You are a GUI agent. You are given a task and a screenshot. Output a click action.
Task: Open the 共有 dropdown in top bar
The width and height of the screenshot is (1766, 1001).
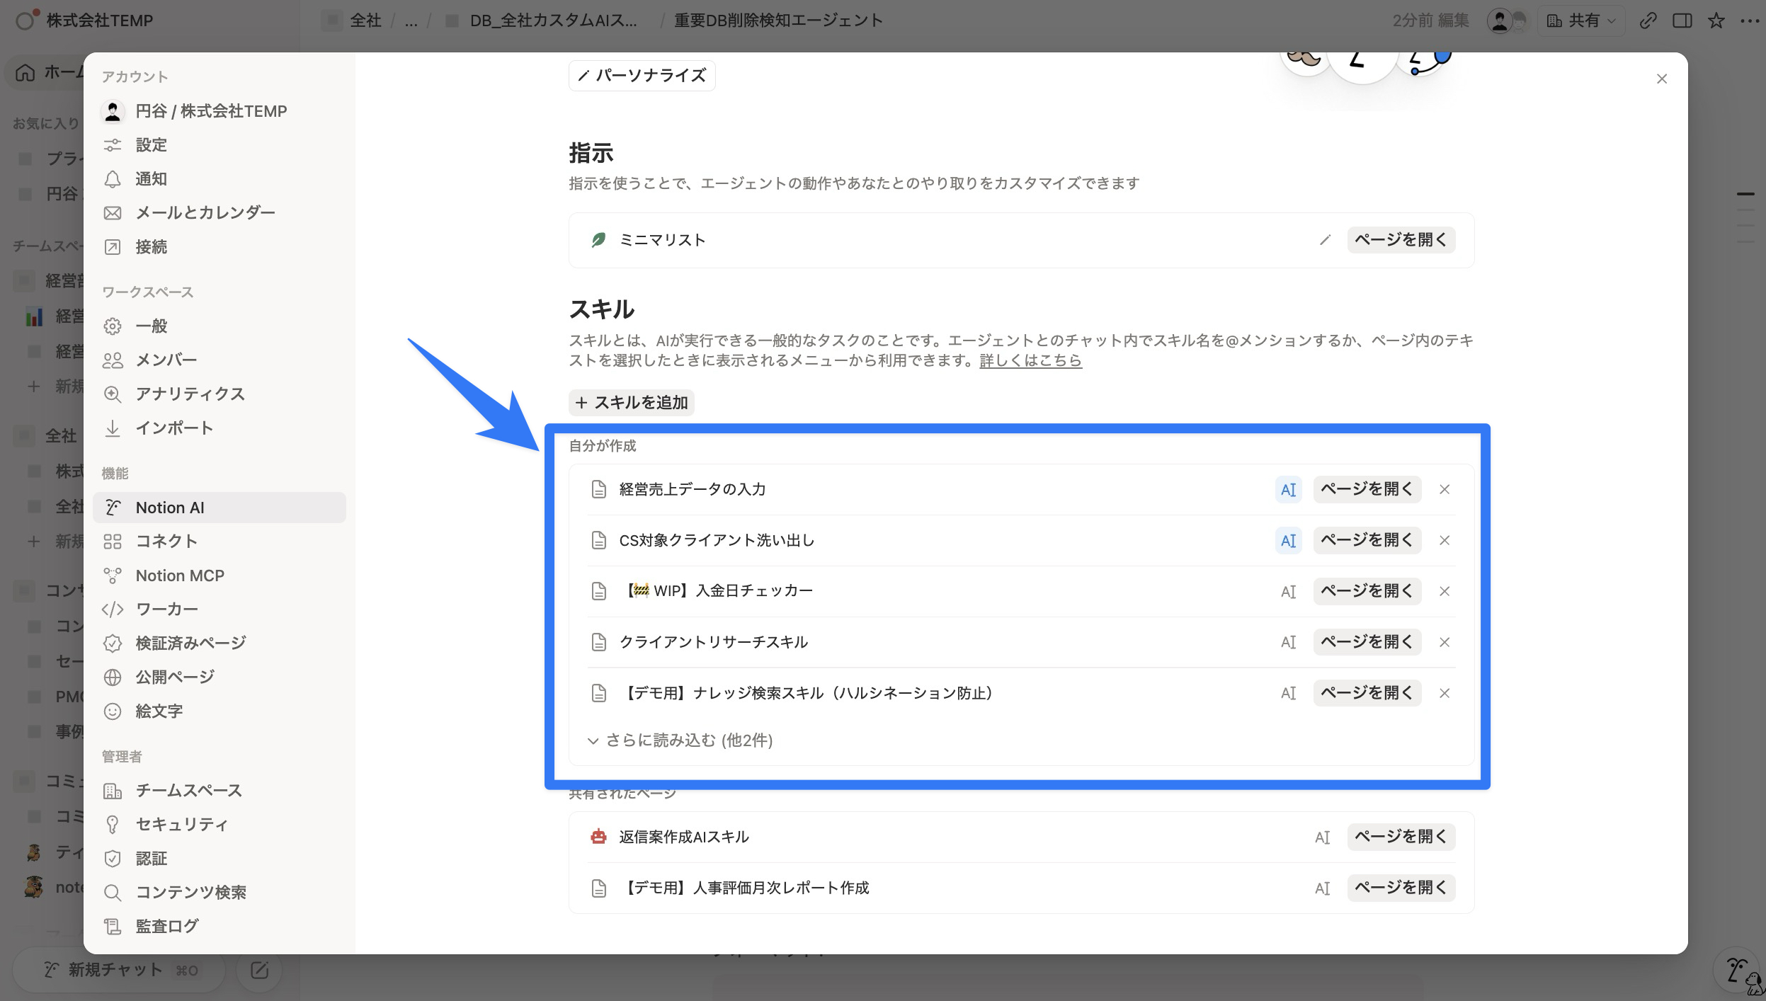pos(1581,21)
